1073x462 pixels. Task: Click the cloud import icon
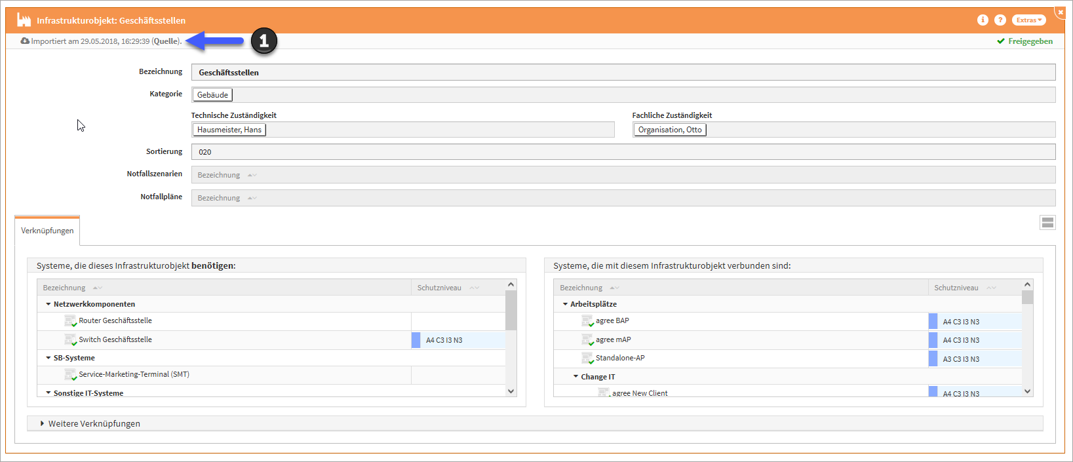pos(25,41)
